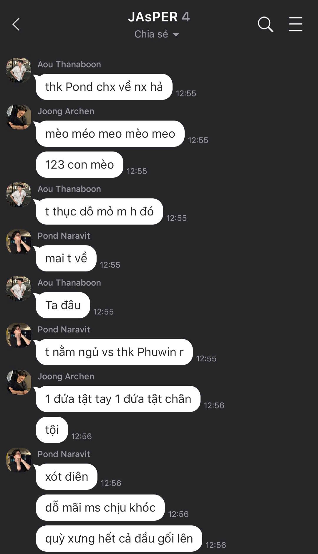The height and width of the screenshot is (554, 318).
Task: Open the hamburger menu icon
Action: pyautogui.click(x=296, y=24)
